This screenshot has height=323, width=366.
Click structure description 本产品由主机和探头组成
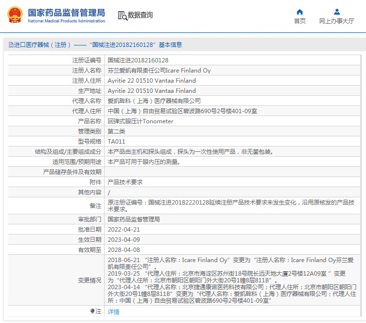pos(190,152)
